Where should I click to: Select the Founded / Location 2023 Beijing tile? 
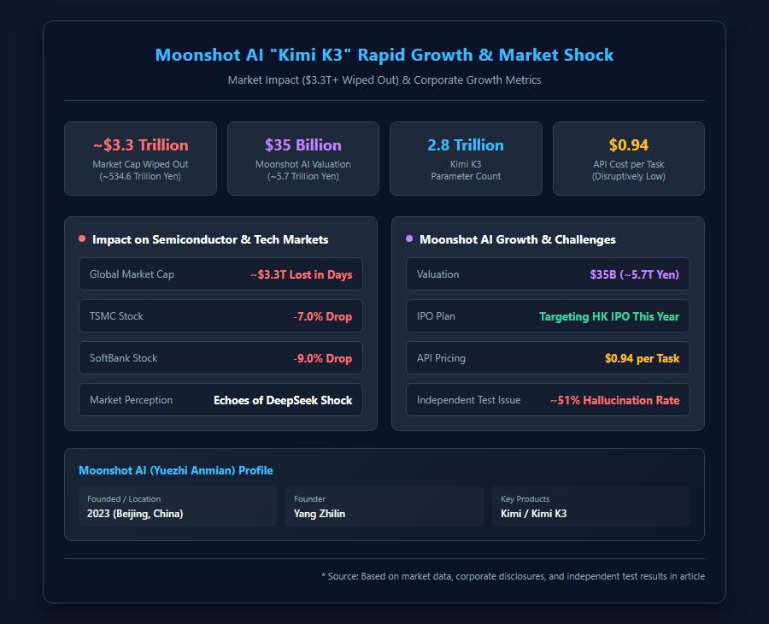[x=178, y=506]
